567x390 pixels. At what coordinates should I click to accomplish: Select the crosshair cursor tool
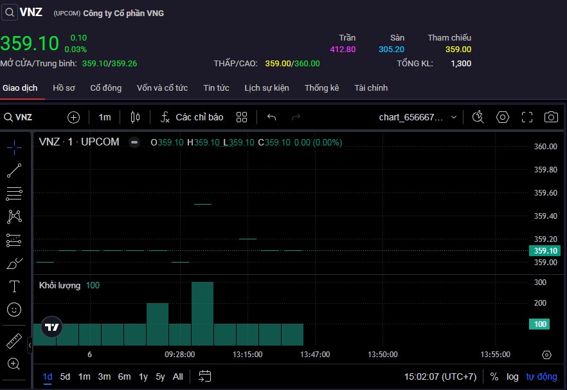(14, 147)
